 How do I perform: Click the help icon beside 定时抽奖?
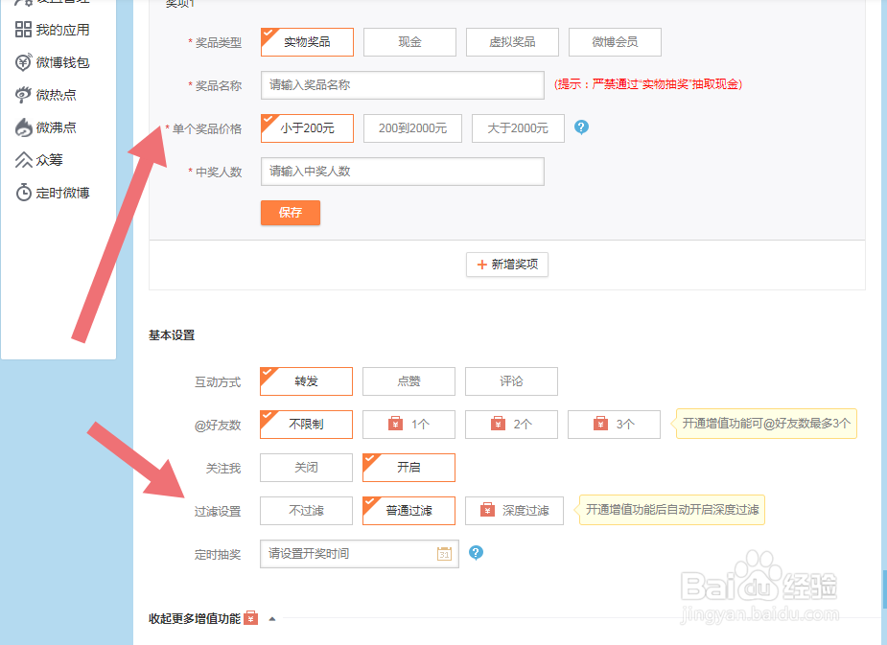click(477, 553)
